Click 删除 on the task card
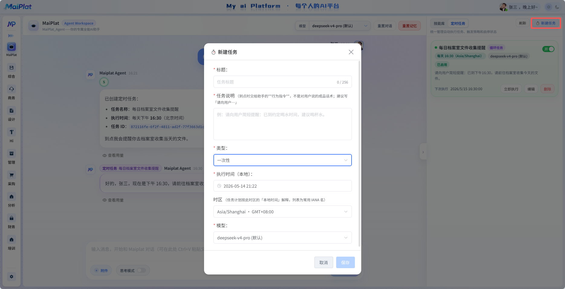 click(x=547, y=89)
